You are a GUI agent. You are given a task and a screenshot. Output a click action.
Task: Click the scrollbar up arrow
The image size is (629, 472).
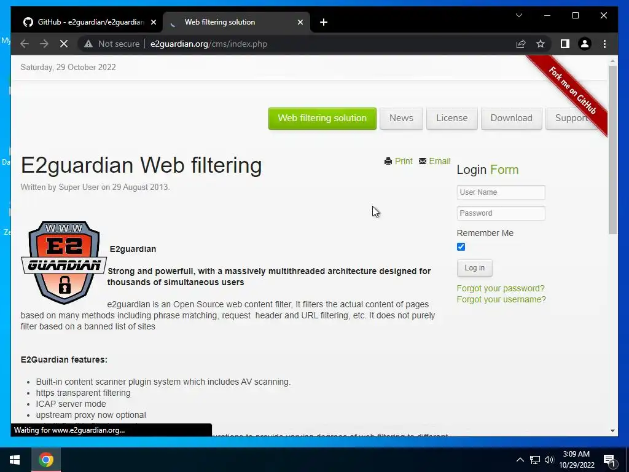(612, 61)
